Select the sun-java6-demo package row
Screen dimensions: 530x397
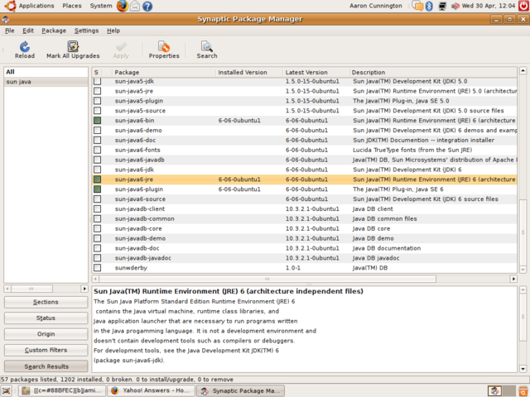[x=304, y=130]
